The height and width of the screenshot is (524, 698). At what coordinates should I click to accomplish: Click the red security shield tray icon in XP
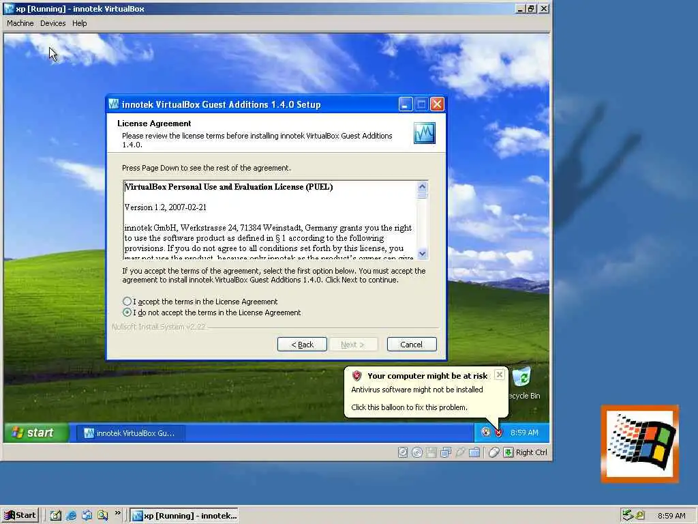(x=498, y=433)
